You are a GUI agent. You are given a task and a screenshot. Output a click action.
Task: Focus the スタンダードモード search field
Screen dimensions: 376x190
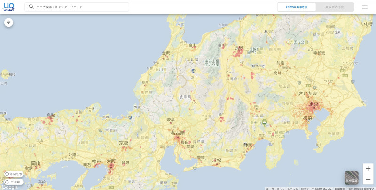tap(77, 7)
